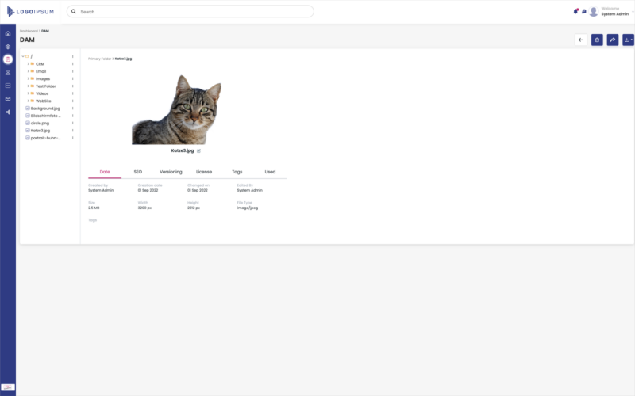The height and width of the screenshot is (396, 635).
Task: Click the Dashboard breadcrumb link
Action: coord(29,31)
